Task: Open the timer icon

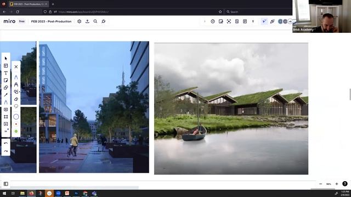Action: (213, 21)
